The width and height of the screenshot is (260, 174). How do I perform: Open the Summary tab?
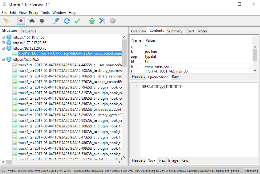pyautogui.click(x=175, y=31)
